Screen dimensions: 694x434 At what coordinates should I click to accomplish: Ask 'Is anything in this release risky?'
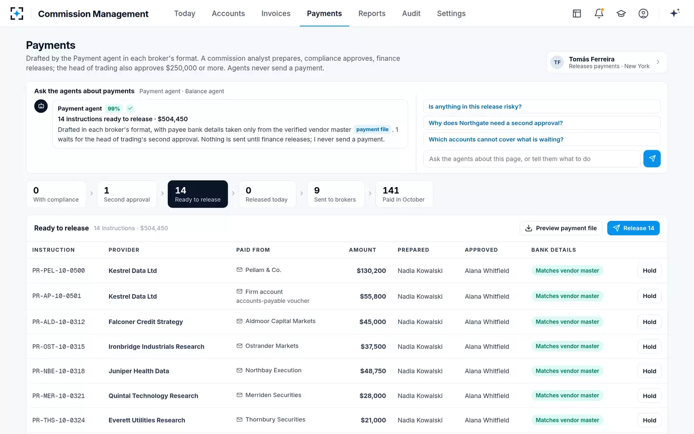pos(542,107)
